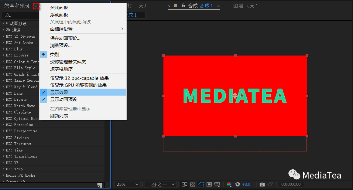The height and width of the screenshot is (190, 353).
Task: Click the MEDIATEA text layer in viewer
Action: (235, 96)
